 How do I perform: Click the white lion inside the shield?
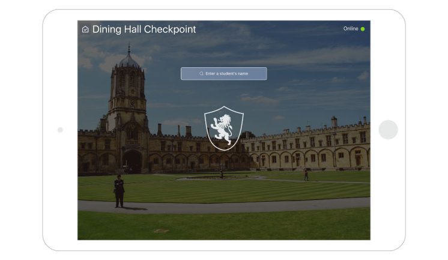[x=222, y=129]
